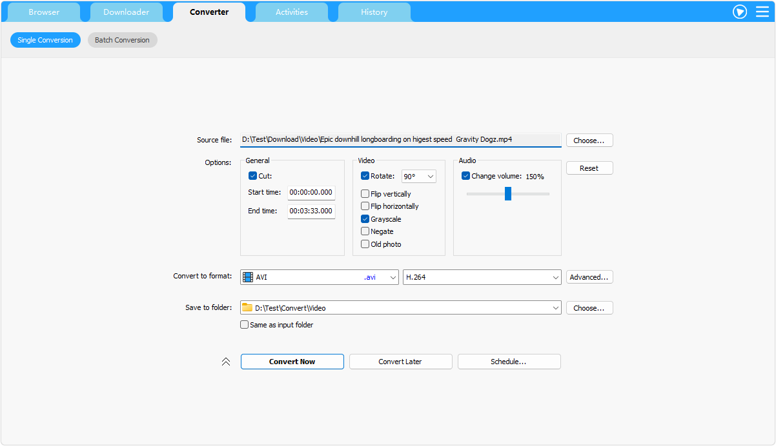Click the play icon in top-right corner
This screenshot has height=446, width=776.
pos(740,12)
